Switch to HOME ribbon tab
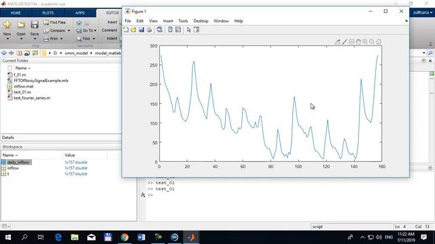The height and width of the screenshot is (244, 435). [16, 13]
